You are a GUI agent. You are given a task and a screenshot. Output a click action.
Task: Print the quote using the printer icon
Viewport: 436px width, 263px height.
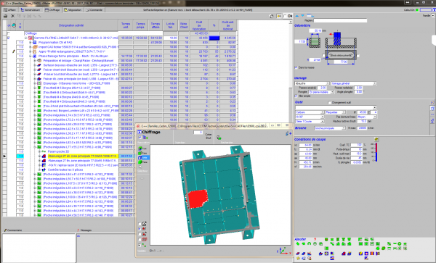pos(5,16)
